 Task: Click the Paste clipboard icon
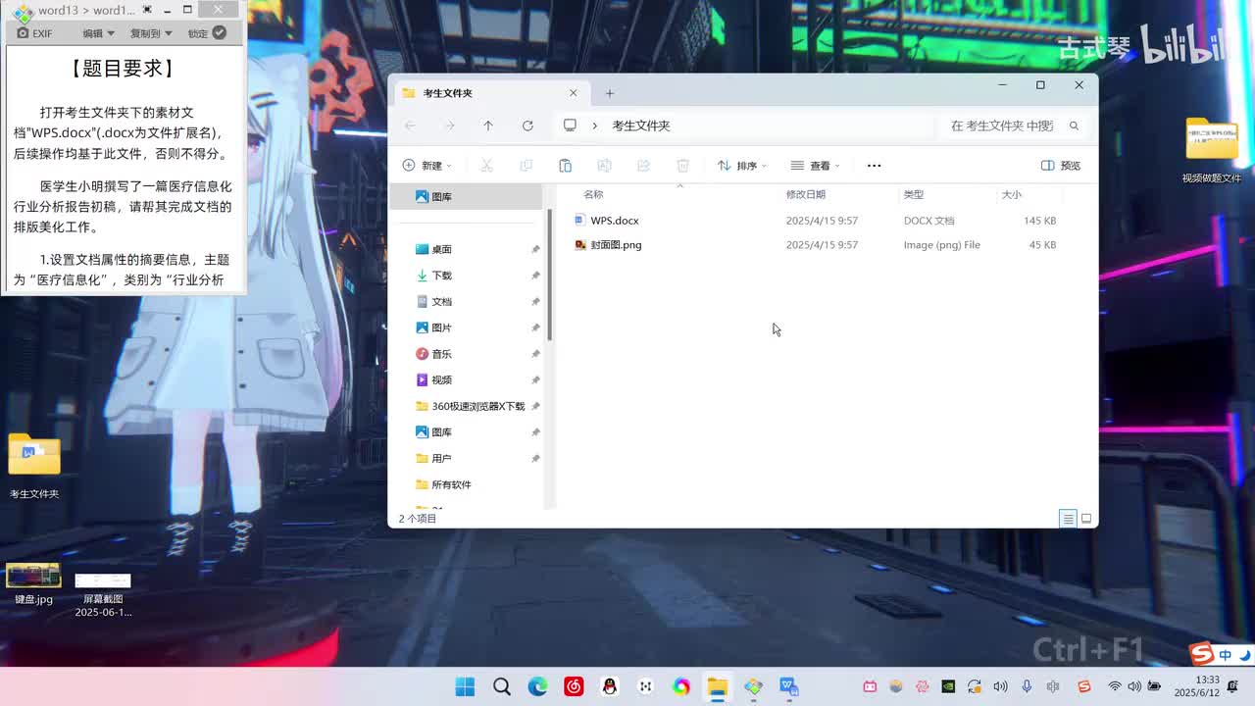[565, 166]
